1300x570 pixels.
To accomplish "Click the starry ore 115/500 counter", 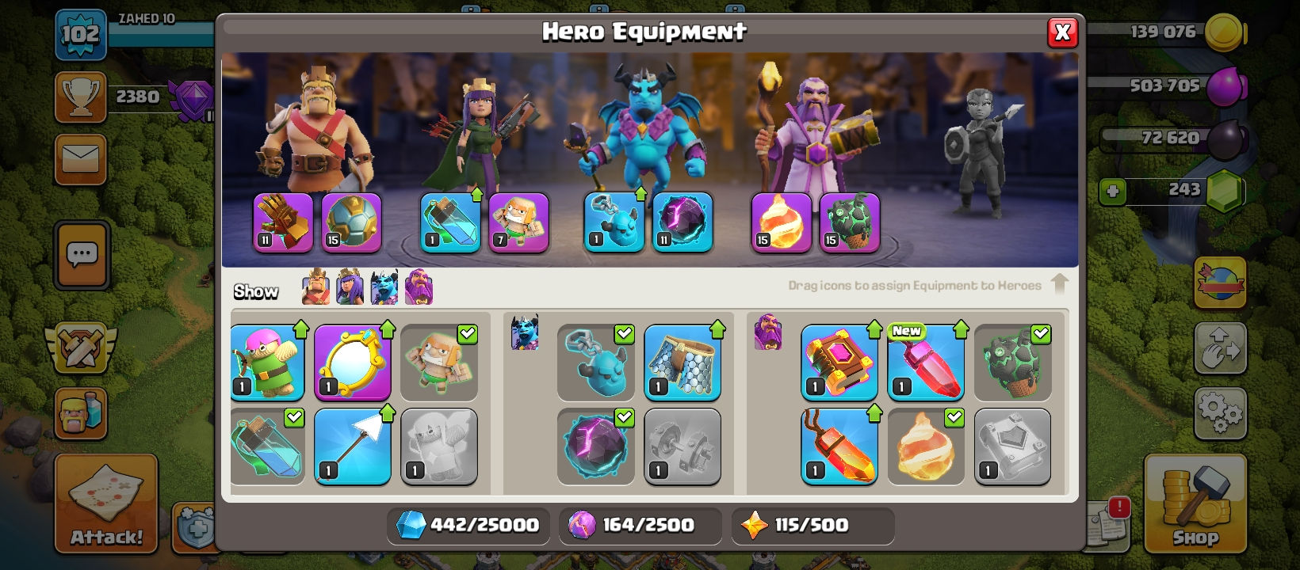I will click(812, 525).
